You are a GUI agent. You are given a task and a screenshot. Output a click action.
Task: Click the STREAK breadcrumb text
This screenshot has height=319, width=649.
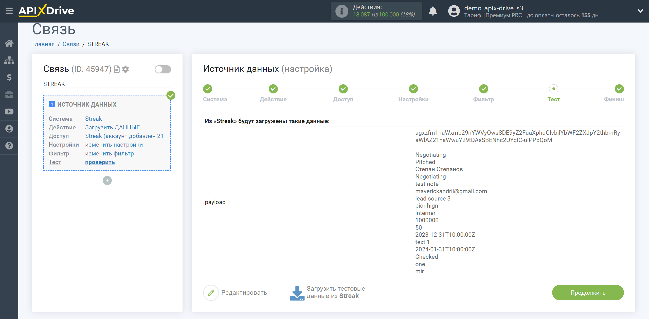[x=98, y=44]
